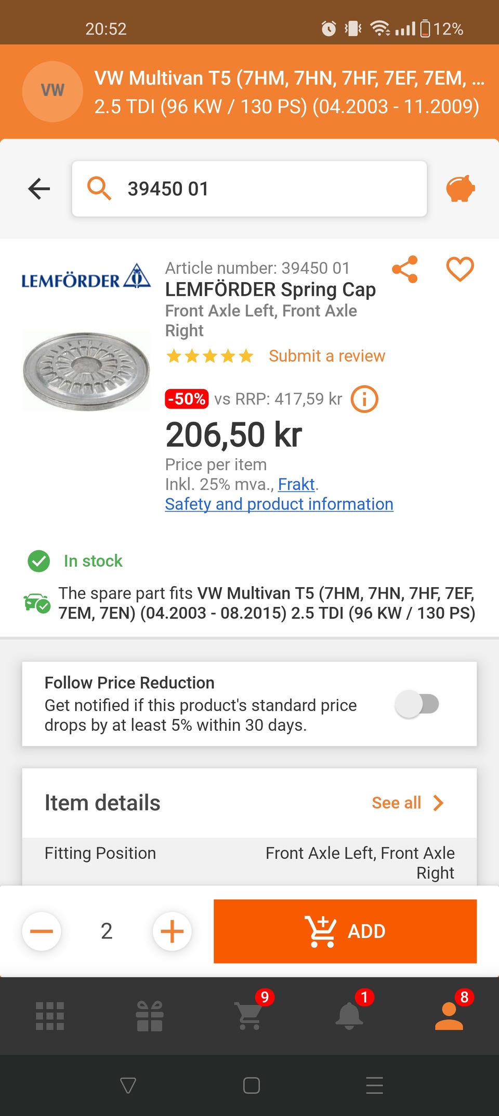This screenshot has height=1116, width=499.
Task: Open the Frakt shipping link
Action: [296, 484]
